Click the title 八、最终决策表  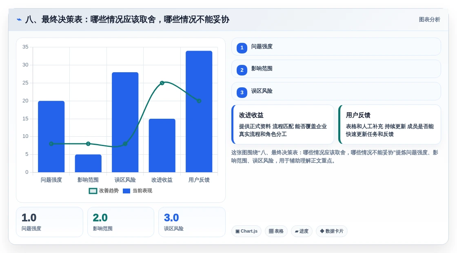coord(127,20)
